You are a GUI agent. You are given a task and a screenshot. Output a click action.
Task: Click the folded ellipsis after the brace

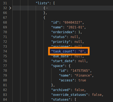tap(47, 8)
